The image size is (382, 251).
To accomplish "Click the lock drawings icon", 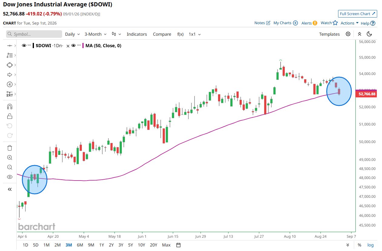I will [x=9, y=116].
